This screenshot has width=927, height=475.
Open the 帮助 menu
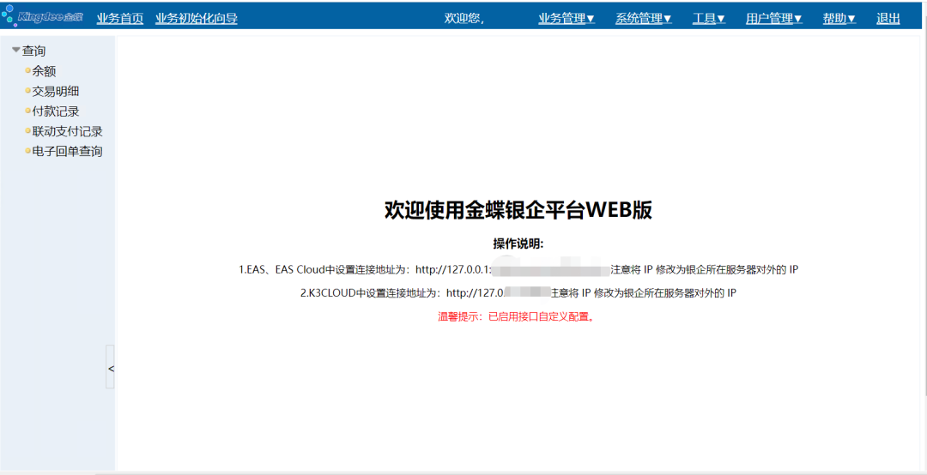coord(839,19)
